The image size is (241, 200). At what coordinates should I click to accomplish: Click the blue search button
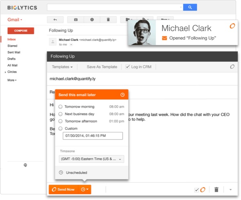[190, 7]
